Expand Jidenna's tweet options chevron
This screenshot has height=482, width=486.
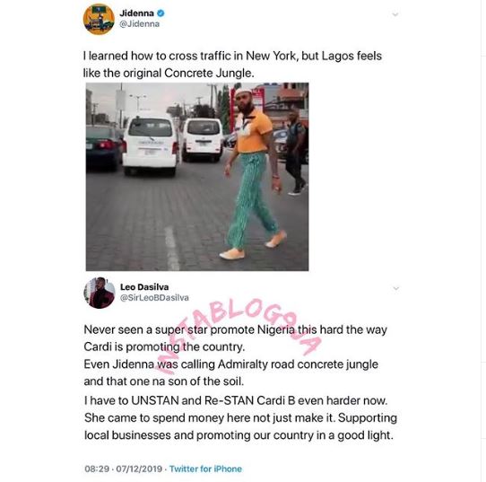(x=395, y=14)
